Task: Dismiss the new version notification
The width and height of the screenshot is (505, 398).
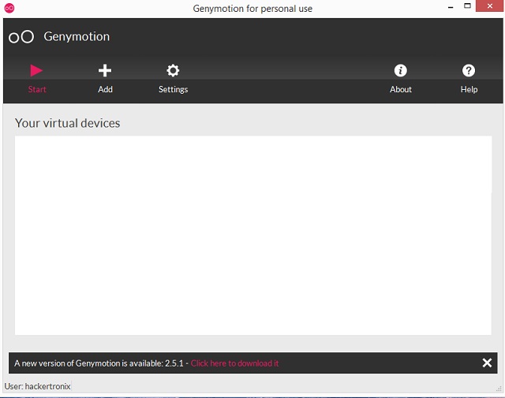Action: [x=487, y=363]
